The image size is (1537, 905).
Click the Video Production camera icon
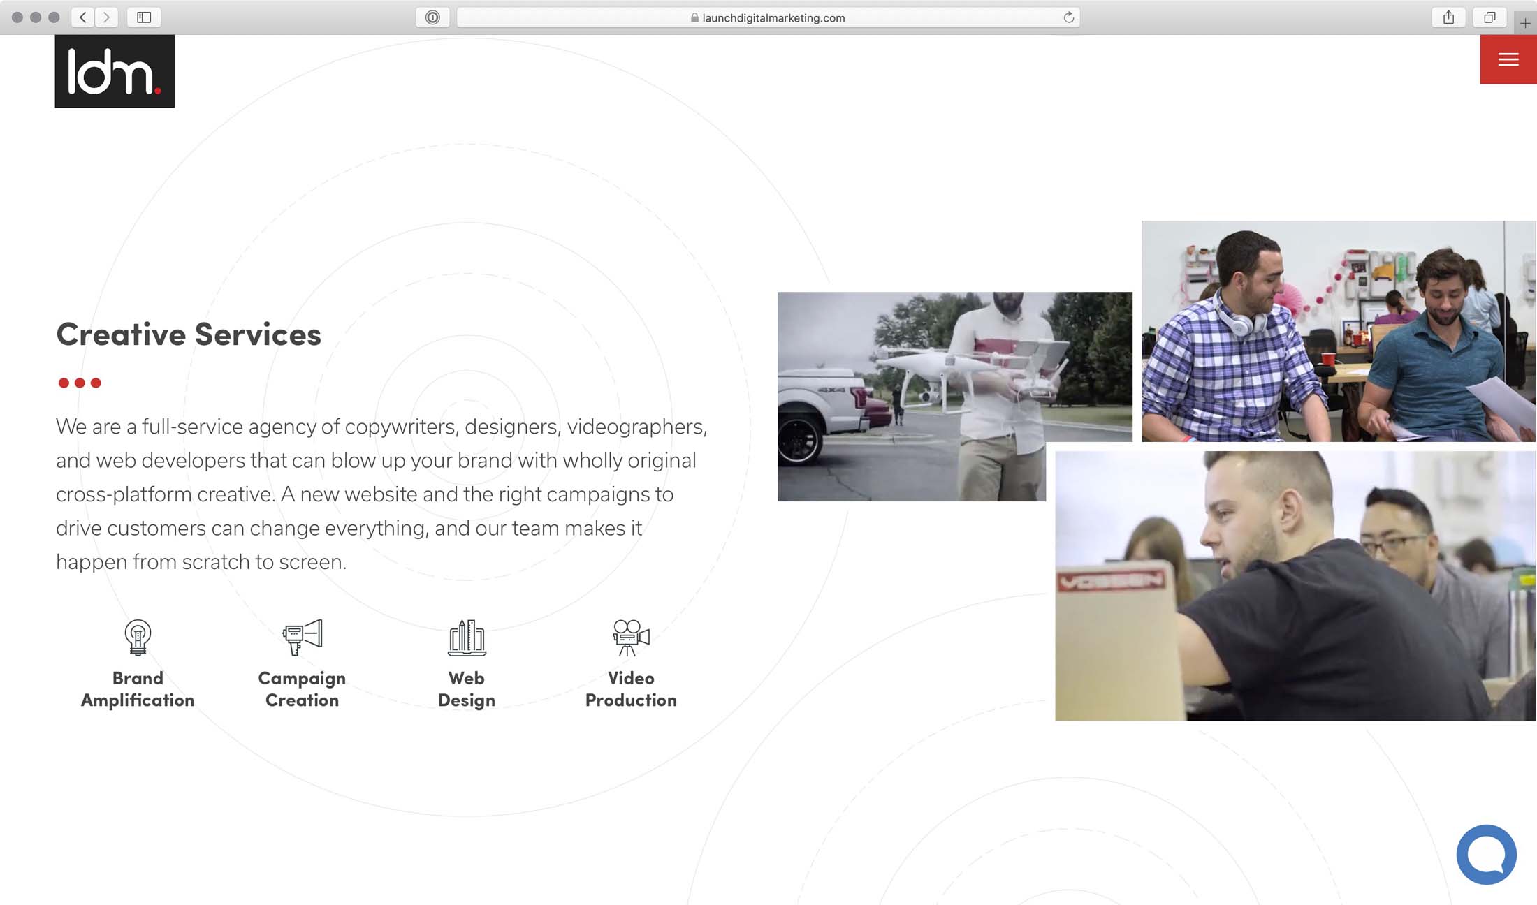(631, 637)
